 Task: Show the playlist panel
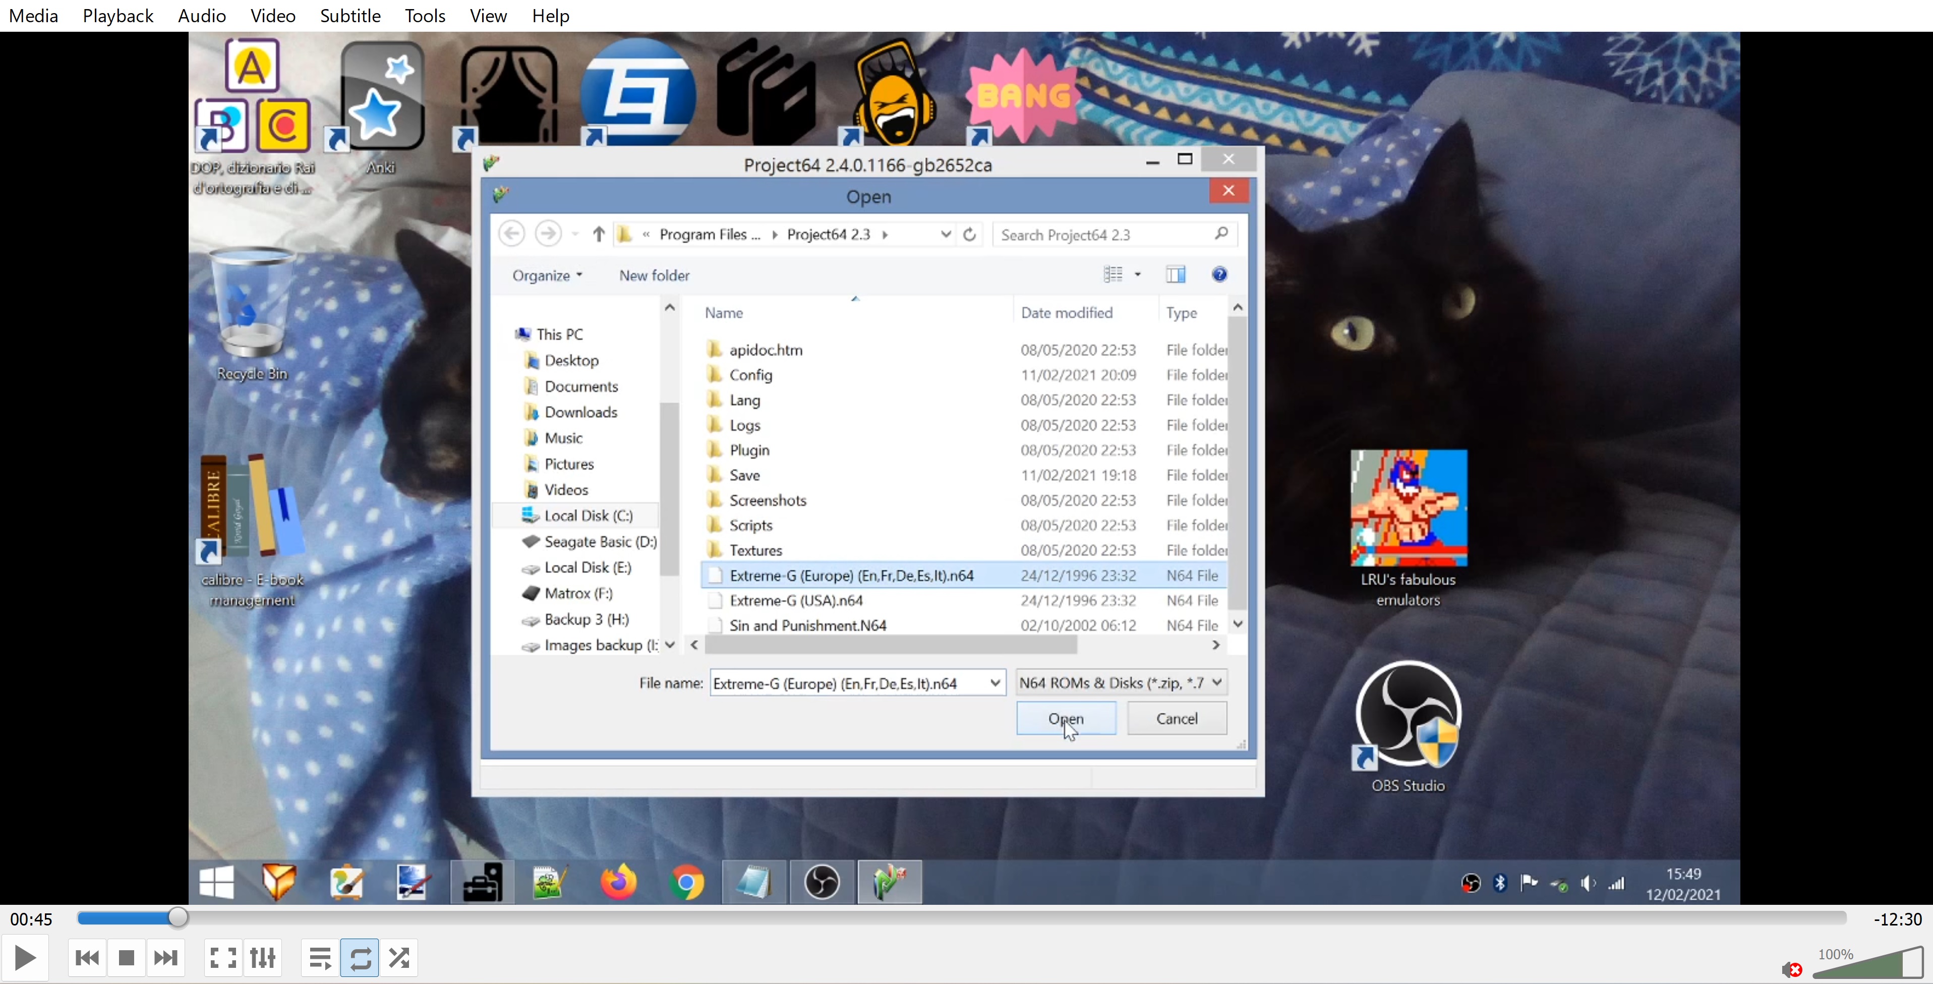point(320,958)
